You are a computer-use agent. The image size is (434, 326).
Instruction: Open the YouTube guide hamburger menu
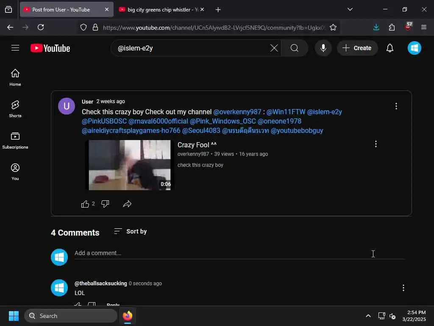(15, 48)
